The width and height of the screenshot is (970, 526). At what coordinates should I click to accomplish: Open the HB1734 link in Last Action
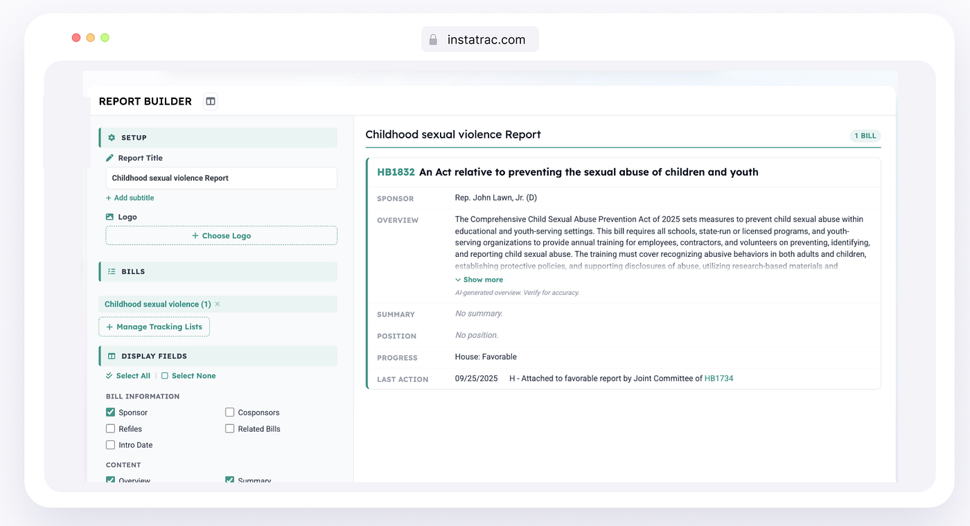(x=718, y=379)
